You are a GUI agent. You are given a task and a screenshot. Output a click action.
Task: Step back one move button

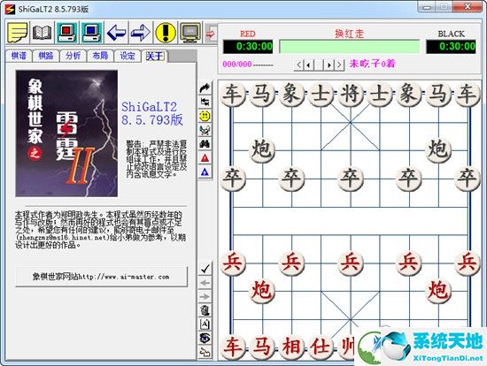point(308,65)
